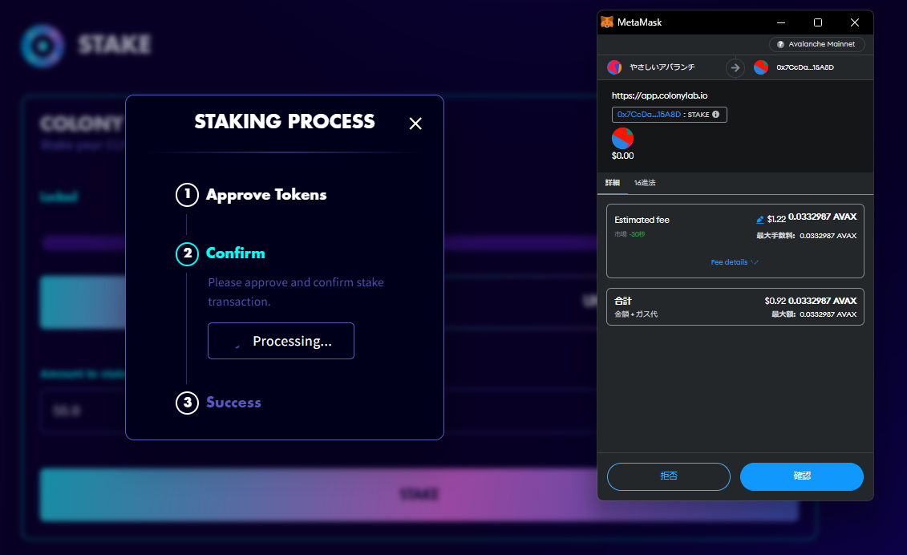Switch to the 16進法 tab
907x555 pixels.
[x=645, y=183]
